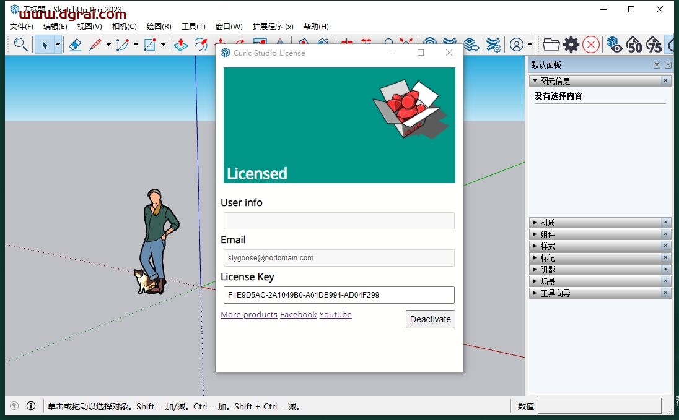Screen dimensions: 679x420
Task: Select the Pencil line tool
Action: (x=95, y=45)
